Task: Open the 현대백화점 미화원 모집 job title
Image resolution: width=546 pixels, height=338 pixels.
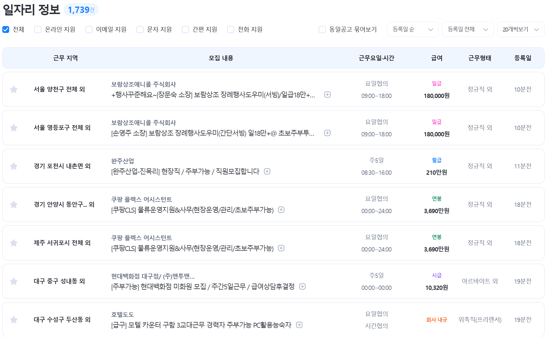Action: [203, 287]
